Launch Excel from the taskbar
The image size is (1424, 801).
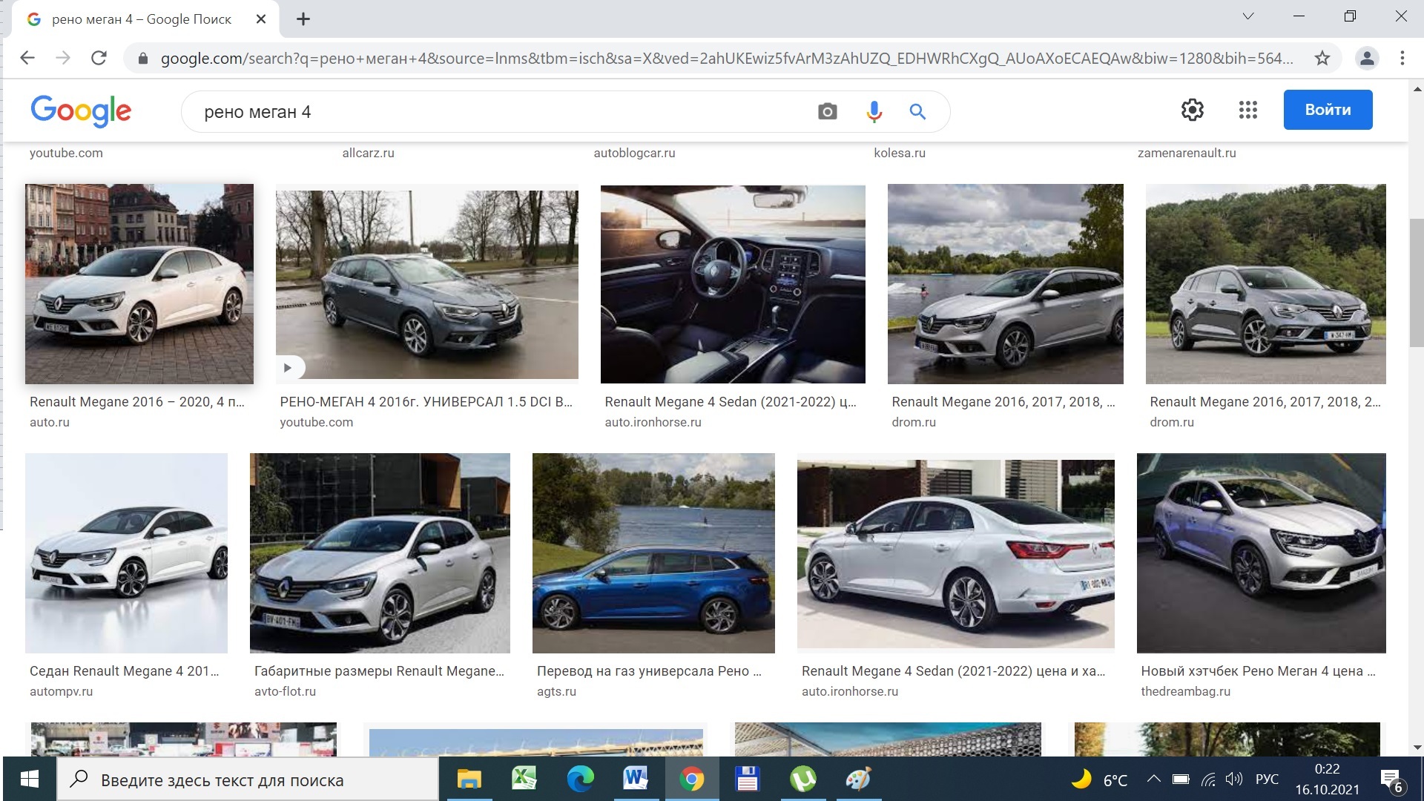coord(524,779)
